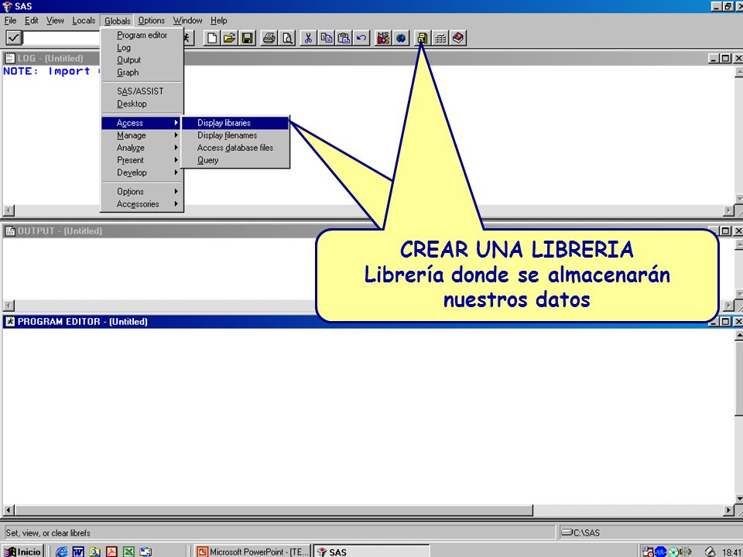
Task: Select Program editor in Globals menu
Action: pos(142,35)
